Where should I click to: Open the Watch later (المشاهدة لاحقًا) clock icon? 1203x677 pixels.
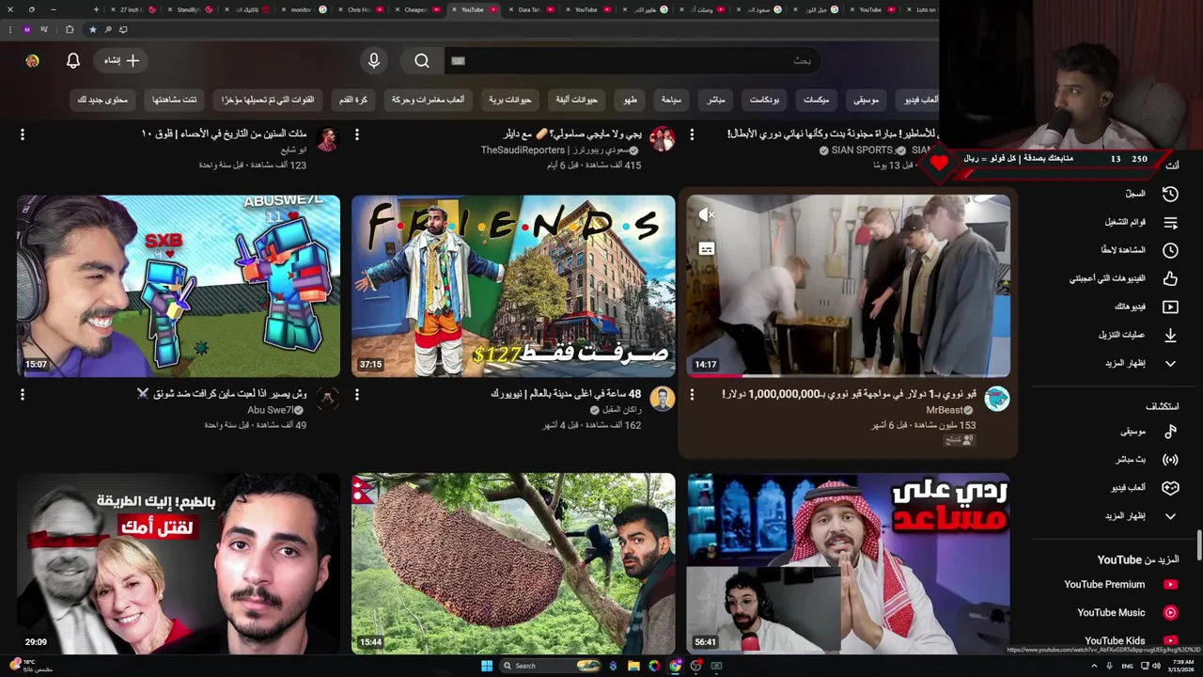click(x=1170, y=250)
